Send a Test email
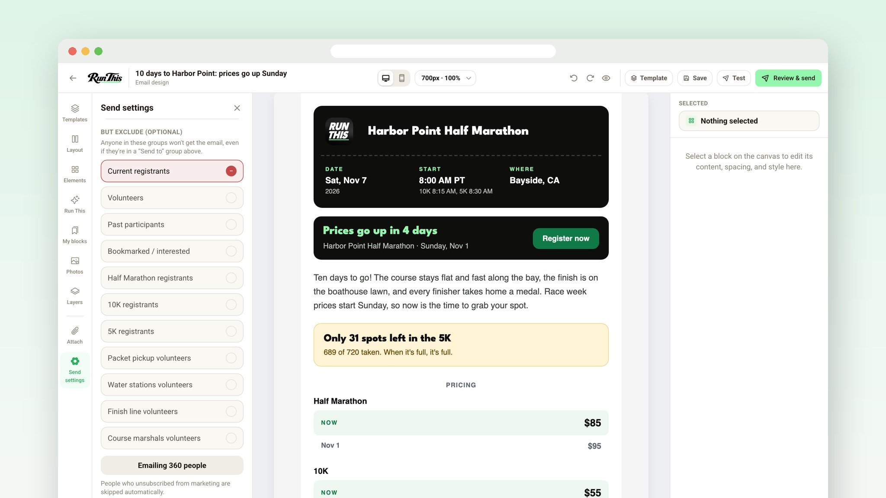This screenshot has height=498, width=886. tap(734, 78)
